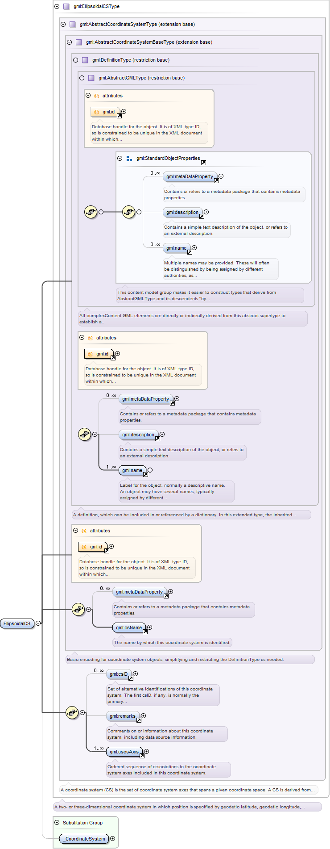Expand the gml:remarks element
330x849 pixels.
[143, 716]
